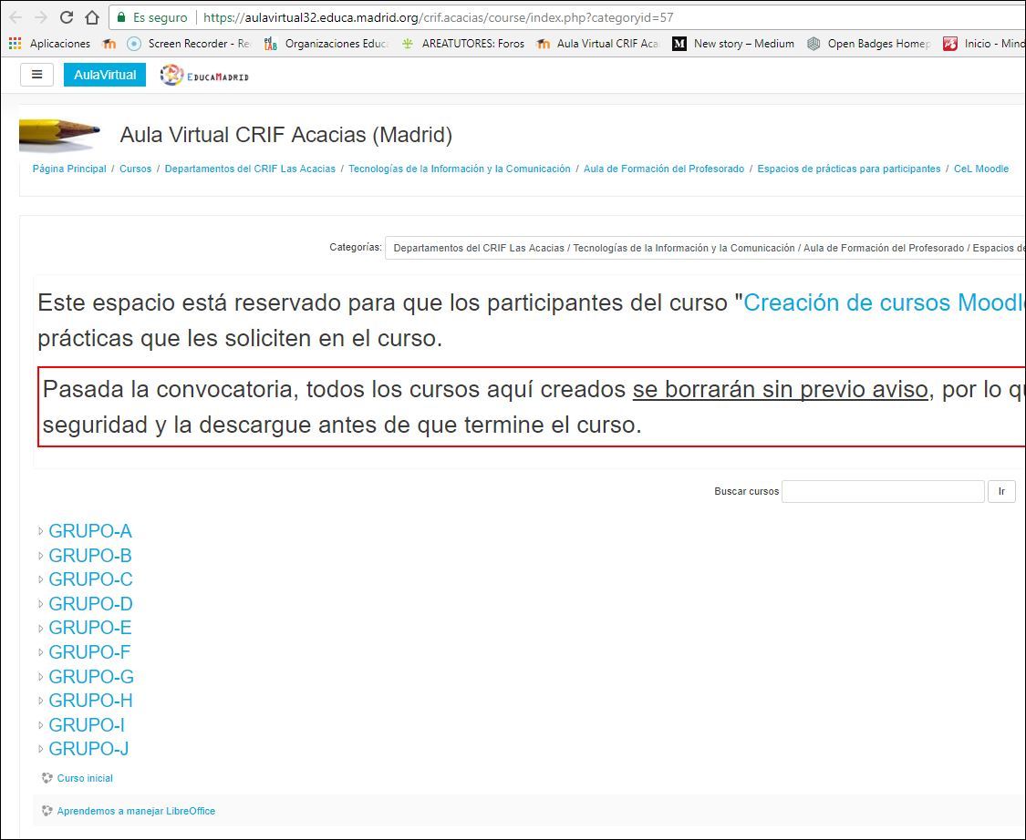
Task: Open Aprendemos a manejar LibreOffice course
Action: tap(136, 811)
